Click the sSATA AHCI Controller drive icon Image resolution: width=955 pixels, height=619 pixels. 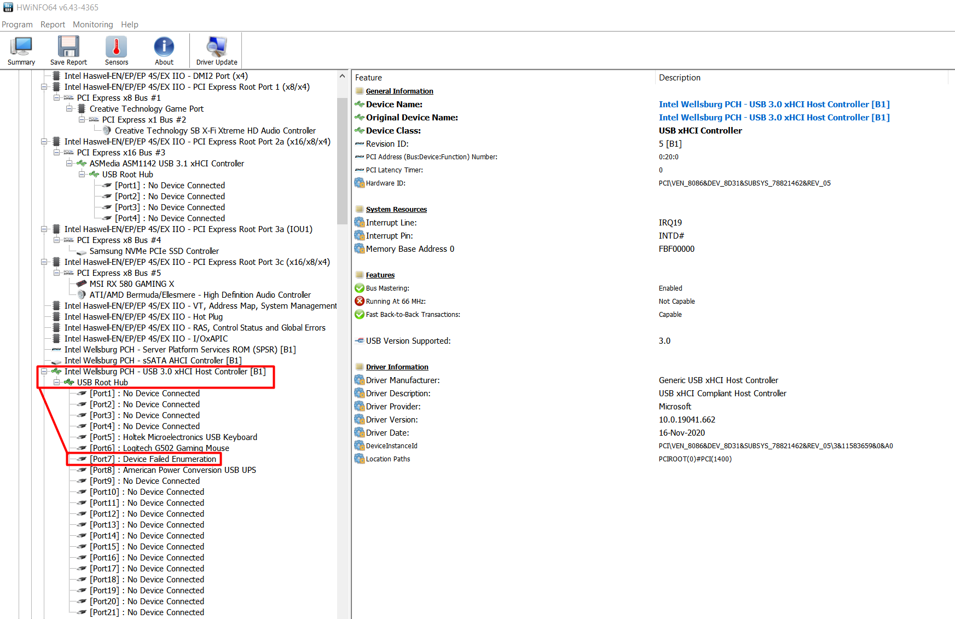56,361
